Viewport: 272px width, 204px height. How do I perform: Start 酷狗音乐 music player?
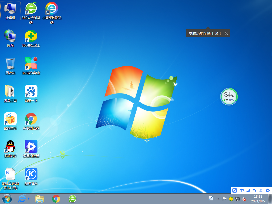tap(31, 174)
